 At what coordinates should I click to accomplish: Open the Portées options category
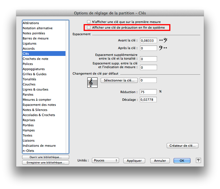pyautogui.click(x=28, y=125)
